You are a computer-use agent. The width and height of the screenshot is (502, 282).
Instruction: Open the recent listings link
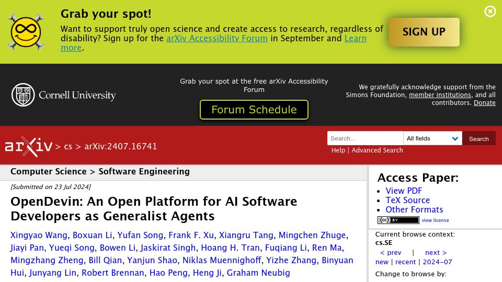point(405,262)
